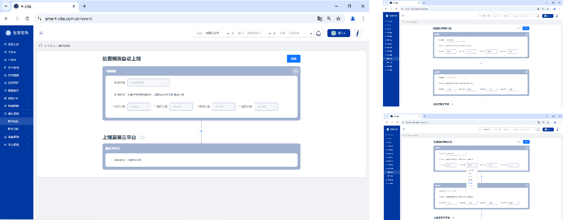Click the blue 编辑 button
This screenshot has height=220, width=563.
(293, 59)
